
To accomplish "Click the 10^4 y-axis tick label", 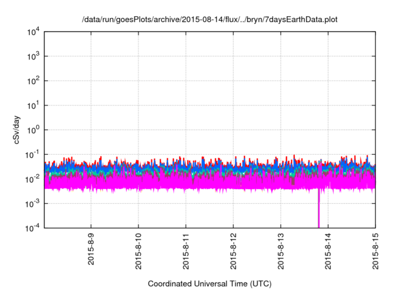I will coord(33,32).
